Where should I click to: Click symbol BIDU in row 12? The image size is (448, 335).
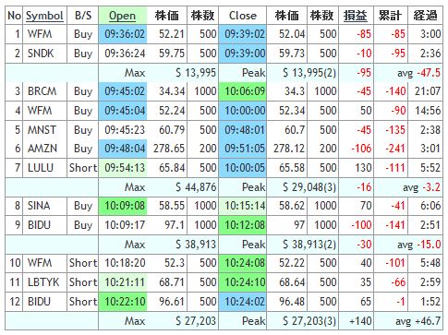point(39,302)
